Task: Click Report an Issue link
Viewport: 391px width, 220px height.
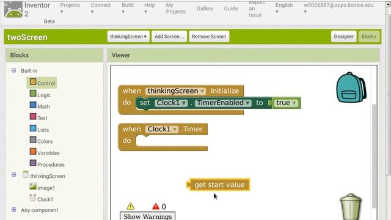Action: click(x=257, y=9)
